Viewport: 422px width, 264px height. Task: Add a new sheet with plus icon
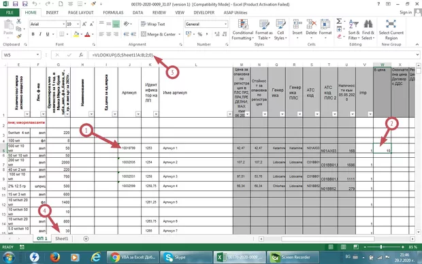pyautogui.click(x=86, y=239)
